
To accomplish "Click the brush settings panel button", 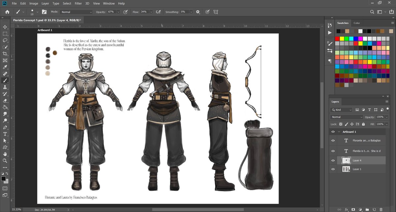I will pyautogui.click(x=44, y=12).
